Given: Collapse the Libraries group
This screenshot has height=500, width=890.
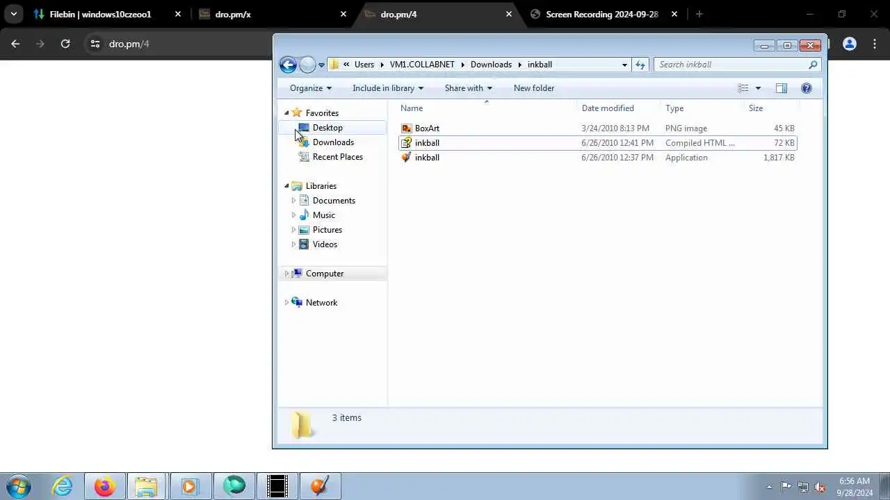Looking at the screenshot, I should pyautogui.click(x=286, y=186).
